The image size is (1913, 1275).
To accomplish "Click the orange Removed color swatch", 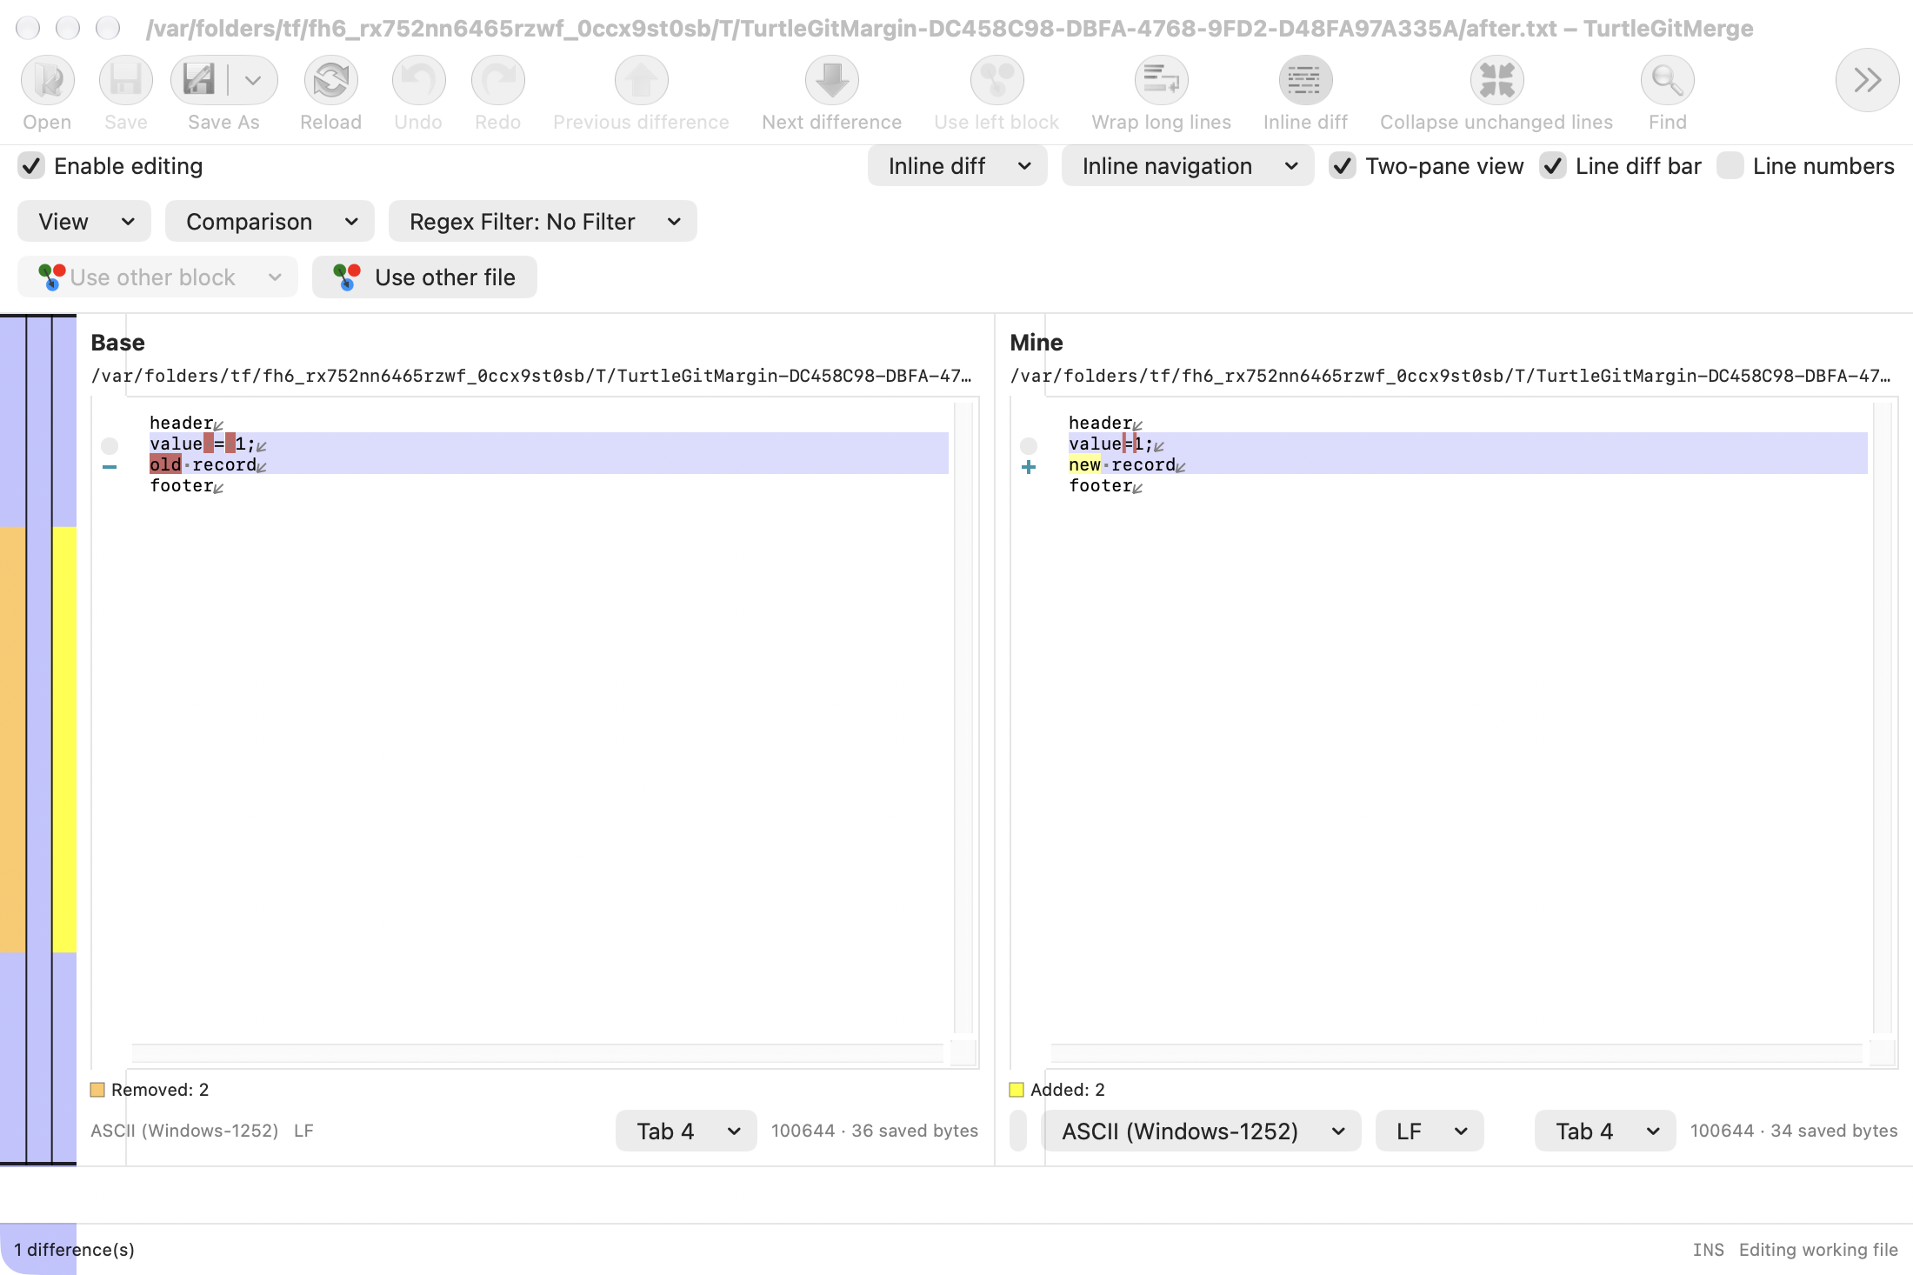I will (97, 1090).
